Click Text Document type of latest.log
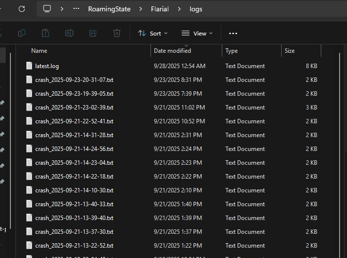Screen dimensions: 347x258 [245, 66]
